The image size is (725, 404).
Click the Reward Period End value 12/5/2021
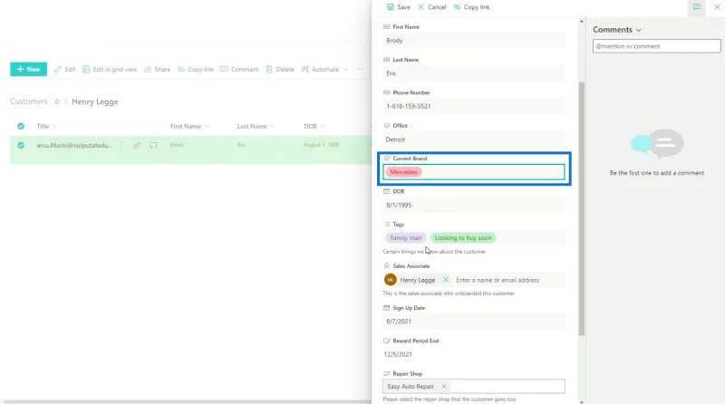point(398,354)
